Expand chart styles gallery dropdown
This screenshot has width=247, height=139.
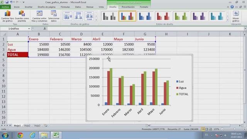[x=227, y=20]
